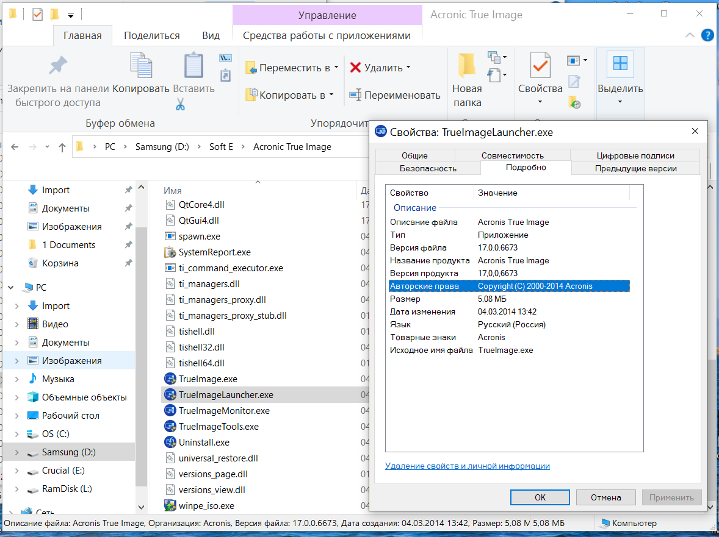Select QtCore4.dll in file list

pos(201,205)
